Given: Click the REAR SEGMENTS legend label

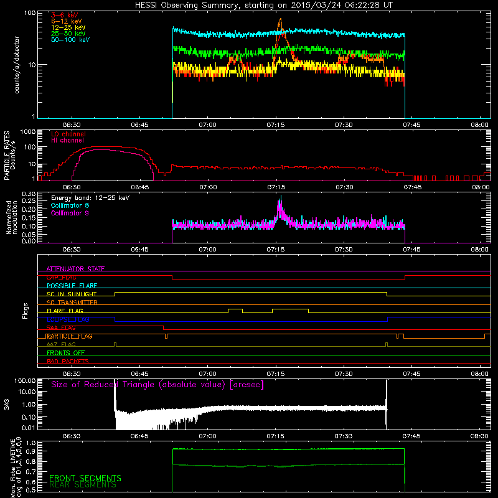Looking at the screenshot, I should click(83, 485).
